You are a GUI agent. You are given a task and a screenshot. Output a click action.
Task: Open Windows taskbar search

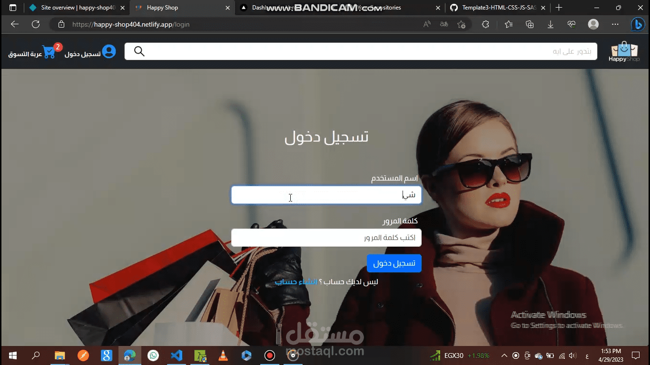click(36, 355)
